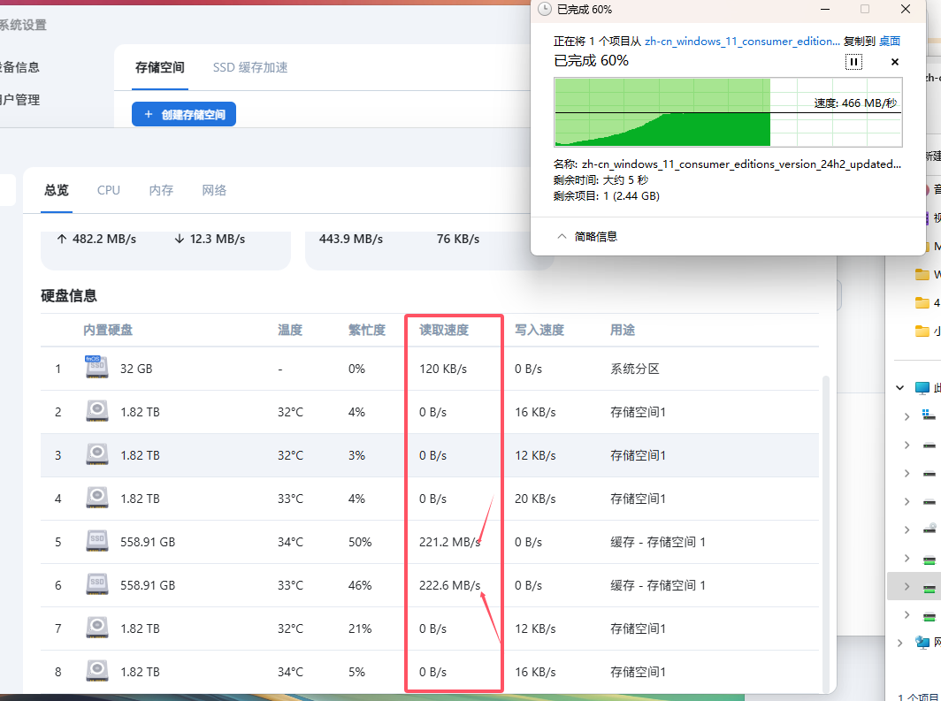Open the 桌面 destination link
Screen dimensions: 941x701
pos(889,41)
